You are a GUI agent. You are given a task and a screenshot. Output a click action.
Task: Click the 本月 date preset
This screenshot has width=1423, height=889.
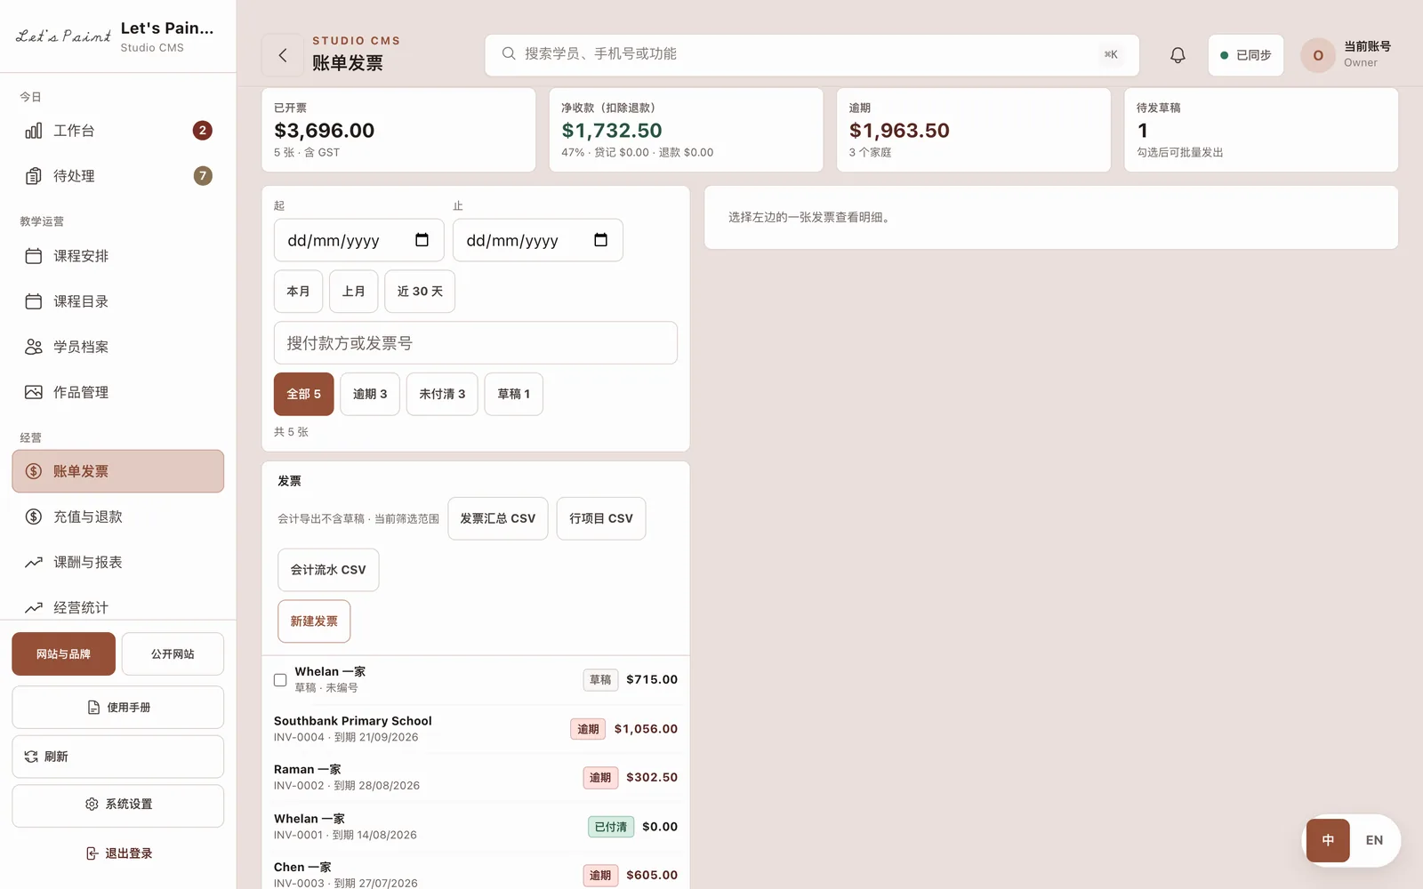pyautogui.click(x=298, y=292)
